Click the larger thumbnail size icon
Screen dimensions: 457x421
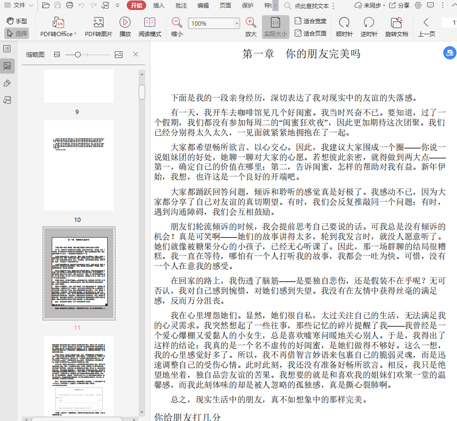119,55
